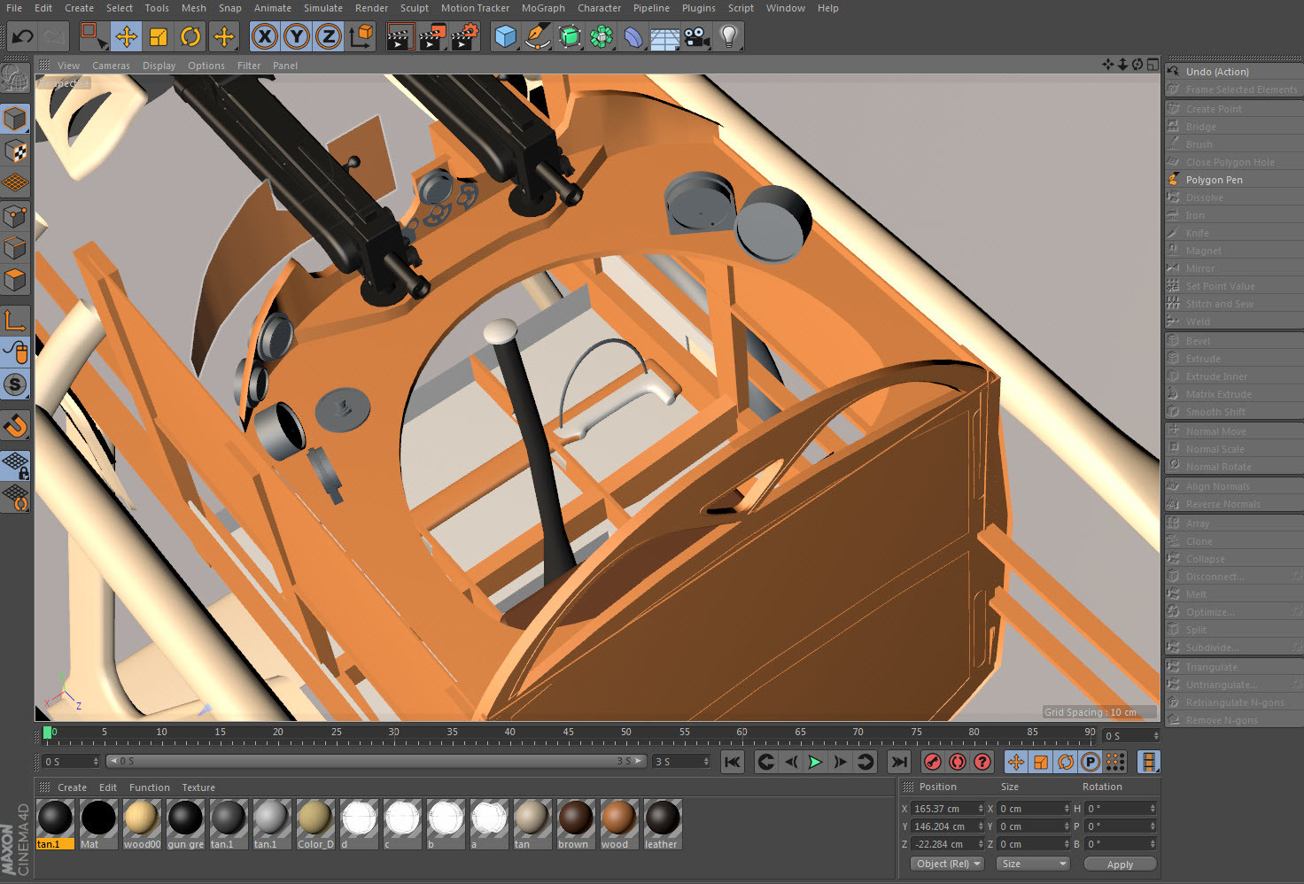Toggle Rotation keyframe recording
This screenshot has height=884, width=1304.
[1066, 762]
